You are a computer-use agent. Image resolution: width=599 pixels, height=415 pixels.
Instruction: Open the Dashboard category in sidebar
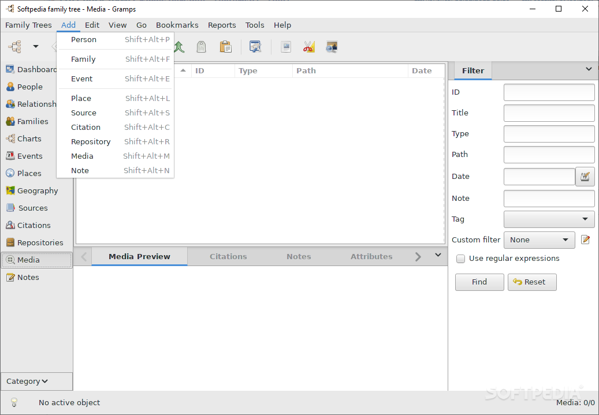click(x=31, y=69)
